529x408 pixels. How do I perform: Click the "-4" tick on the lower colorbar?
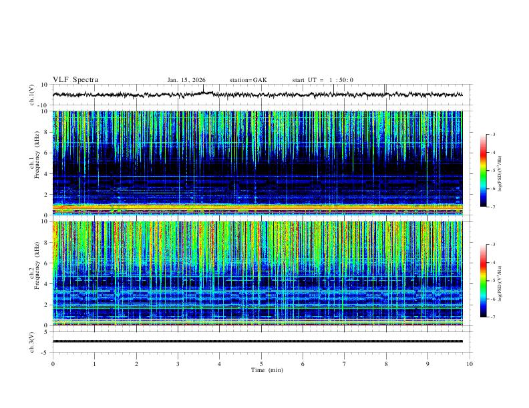pyautogui.click(x=492, y=263)
